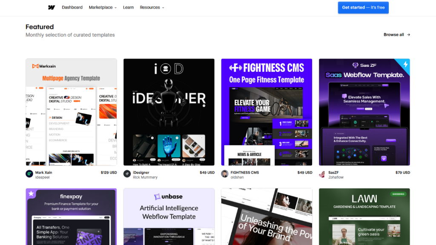Click the Webflow logo icon
436x245 pixels.
tap(52, 8)
